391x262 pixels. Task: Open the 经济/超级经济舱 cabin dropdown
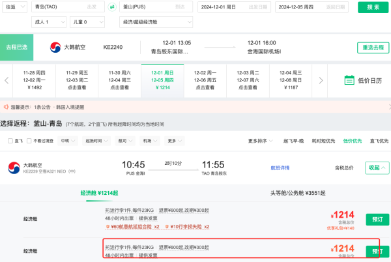pos(156,22)
